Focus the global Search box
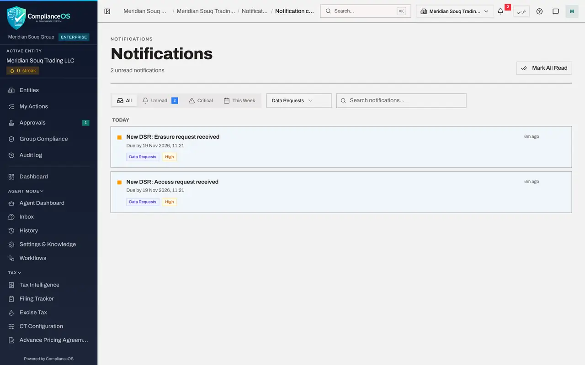 [x=366, y=11]
